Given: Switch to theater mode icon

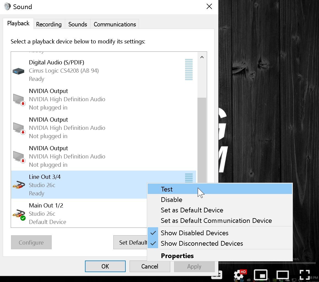Looking at the screenshot, I should [282, 275].
